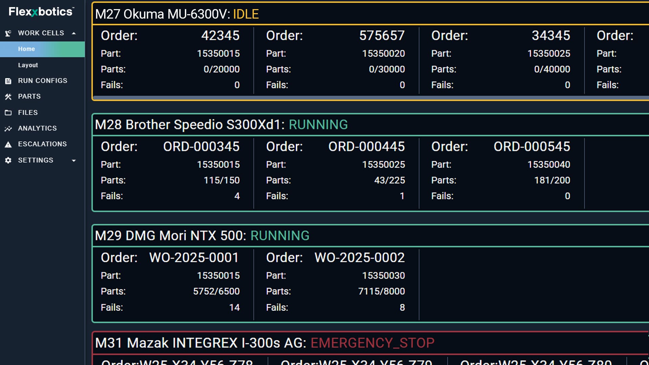
Task: Click fails value 1 for ORD-000445
Action: point(402,196)
